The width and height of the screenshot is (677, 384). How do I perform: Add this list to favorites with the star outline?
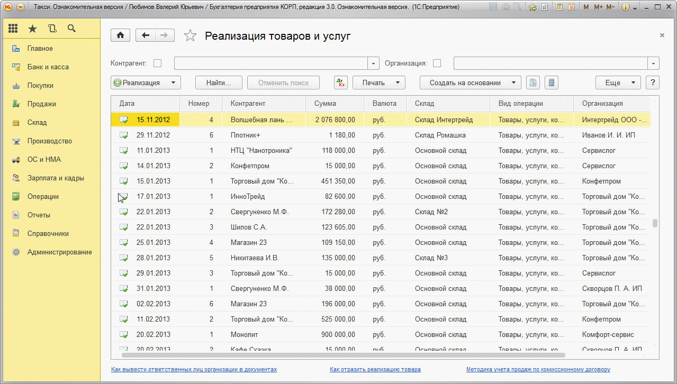click(189, 35)
